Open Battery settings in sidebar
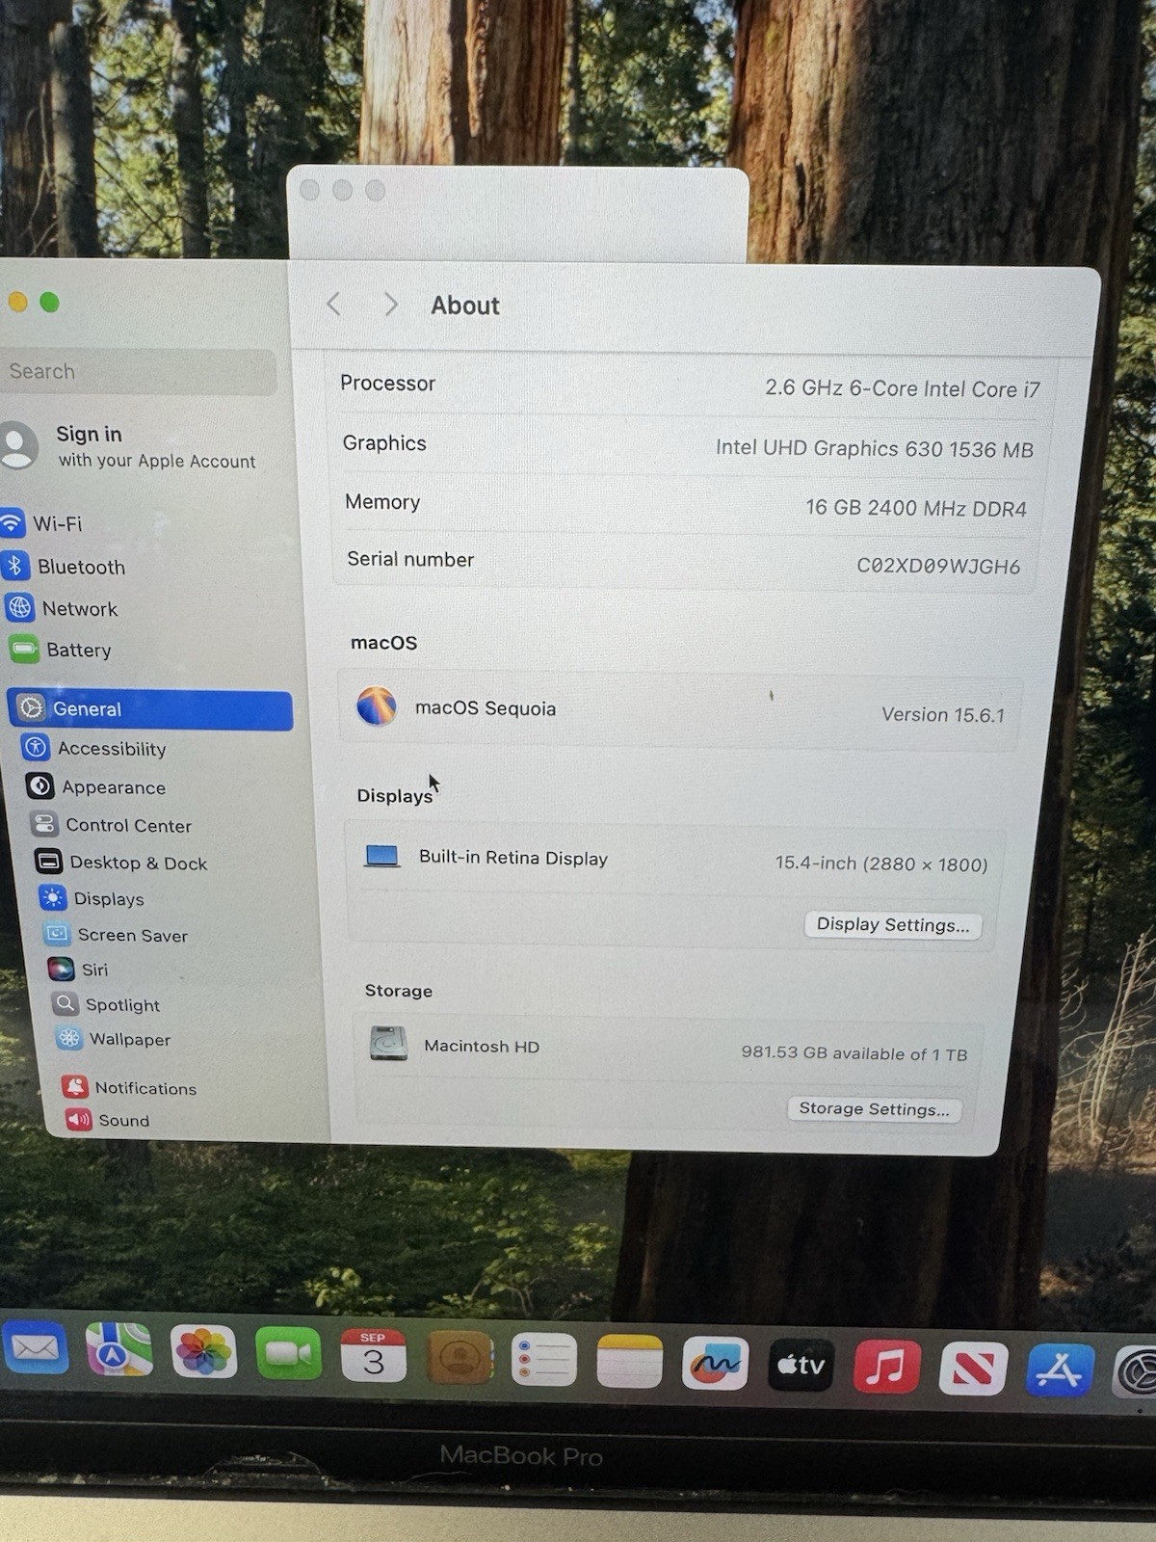The image size is (1156, 1542). point(62,650)
